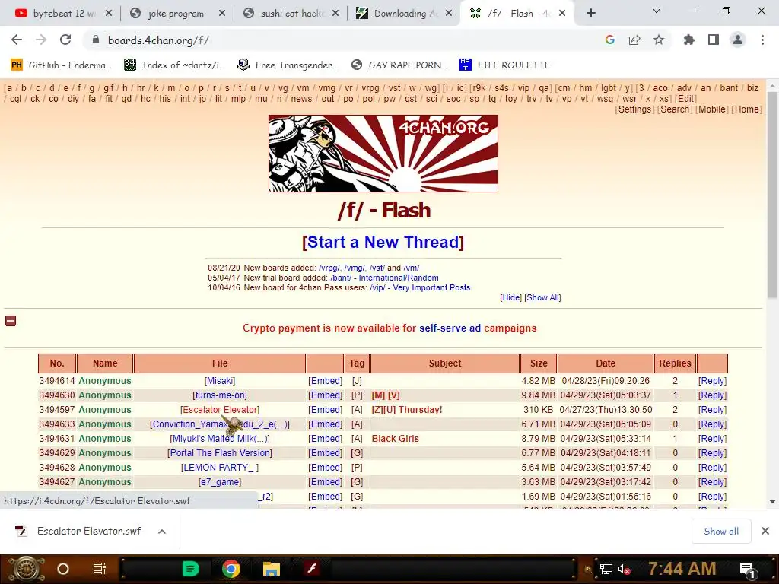Sort by the Date column header

(x=605, y=363)
